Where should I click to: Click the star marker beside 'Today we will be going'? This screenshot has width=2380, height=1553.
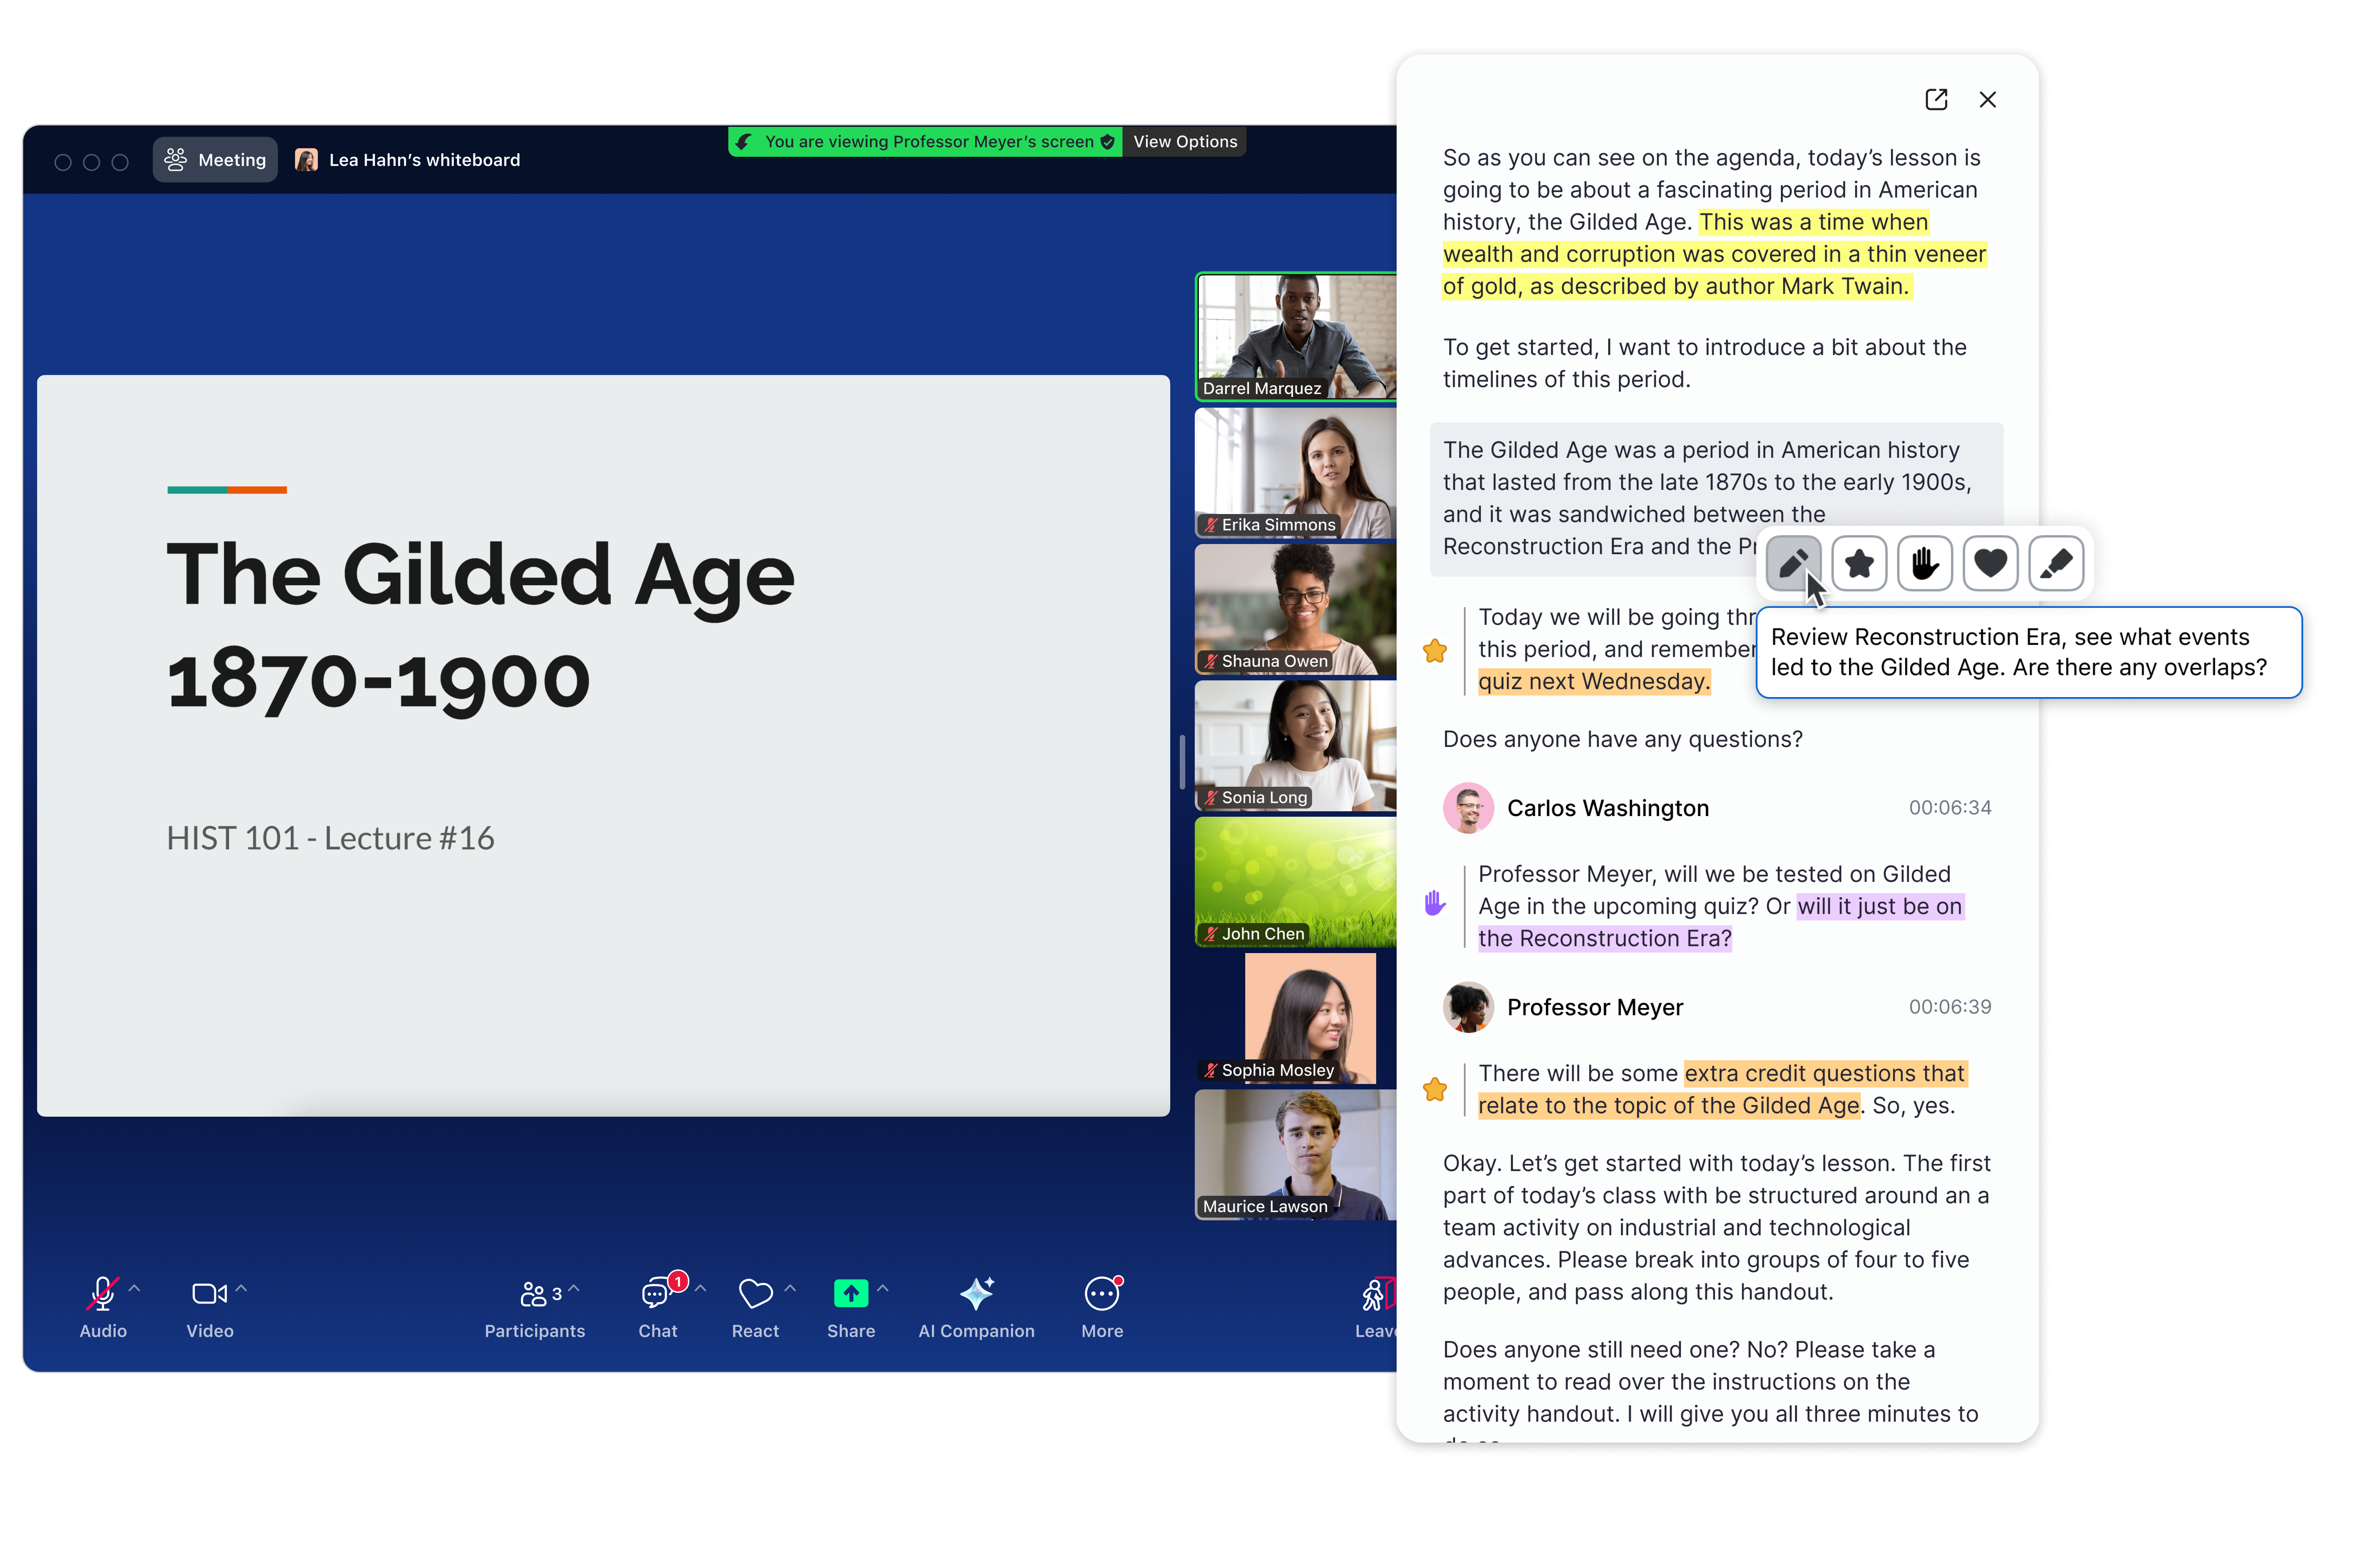point(1435,651)
